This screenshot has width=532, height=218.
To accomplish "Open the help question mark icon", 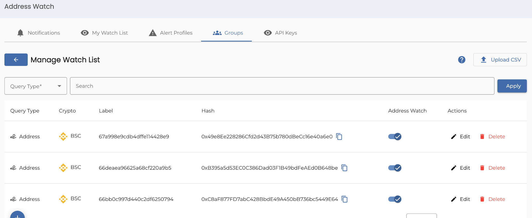I will tap(462, 60).
